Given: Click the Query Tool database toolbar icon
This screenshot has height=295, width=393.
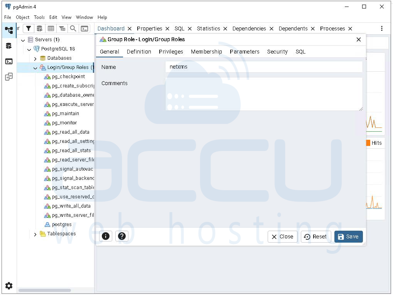Looking at the screenshot, I should (x=39, y=28).
